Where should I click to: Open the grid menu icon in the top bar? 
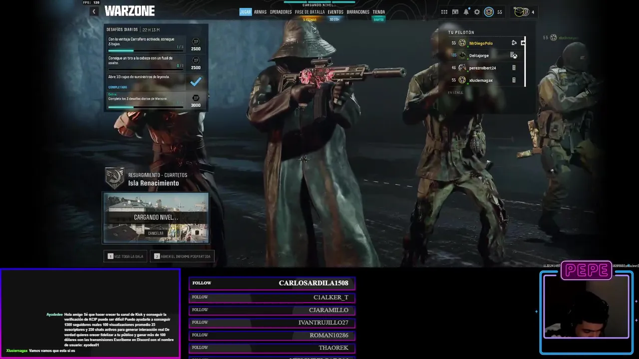click(x=444, y=12)
